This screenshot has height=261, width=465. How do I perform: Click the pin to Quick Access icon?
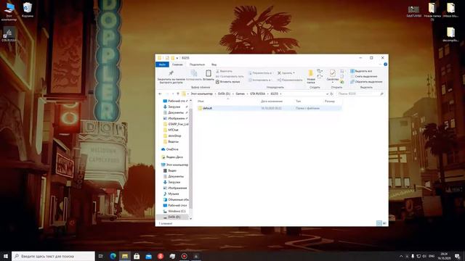171,73
